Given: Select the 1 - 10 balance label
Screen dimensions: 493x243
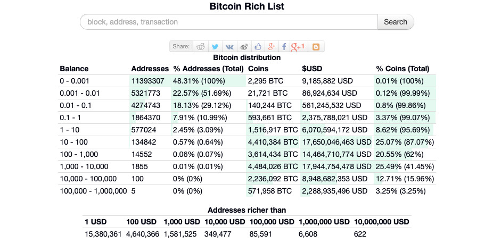Looking at the screenshot, I should pyautogui.click(x=70, y=130).
